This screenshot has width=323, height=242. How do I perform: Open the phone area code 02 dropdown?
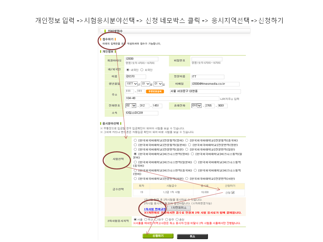point(131,106)
